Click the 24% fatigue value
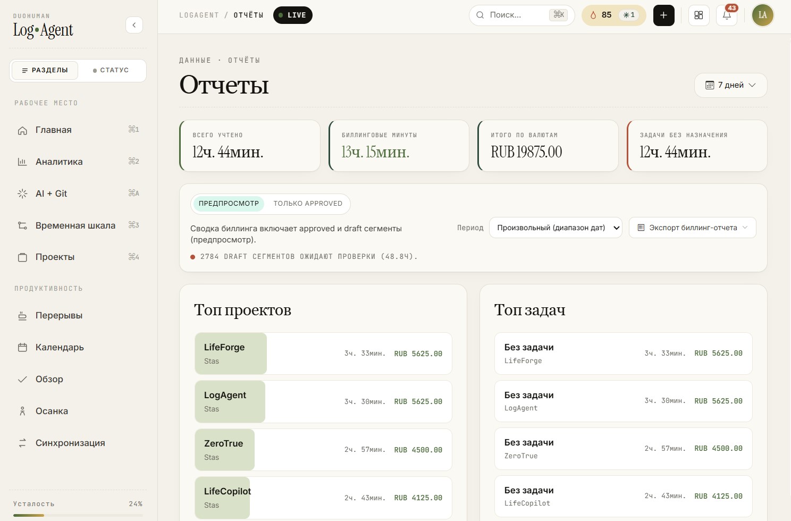This screenshot has width=791, height=521. [x=136, y=504]
